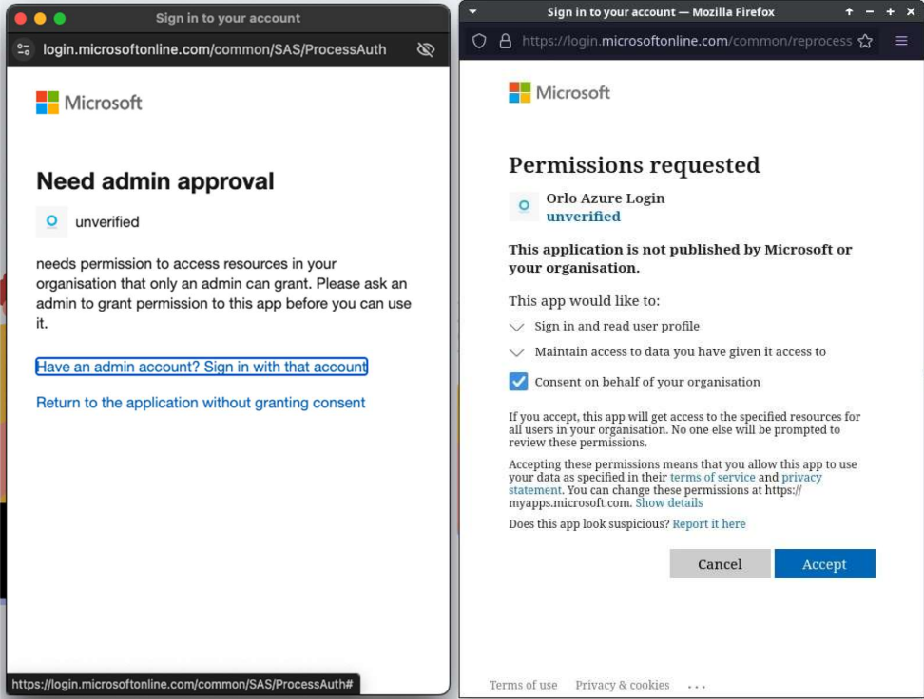Click Return to the application without granting consent
924x699 pixels.
tap(201, 403)
